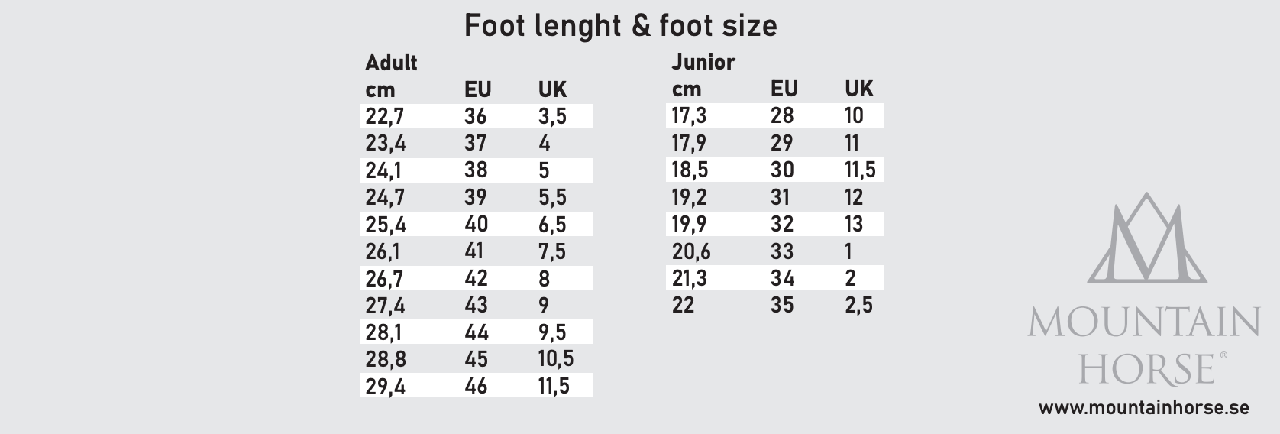Click the junior UK 2,5 size cell
Viewport: 1280px width, 434px height.
(x=858, y=306)
